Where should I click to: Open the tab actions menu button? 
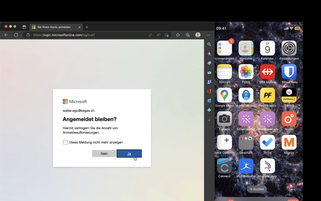point(24,27)
